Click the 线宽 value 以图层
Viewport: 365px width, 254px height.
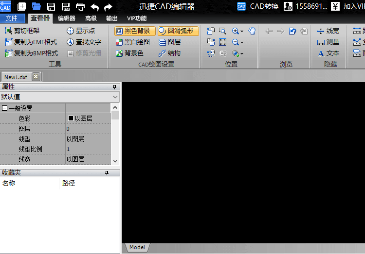75,159
